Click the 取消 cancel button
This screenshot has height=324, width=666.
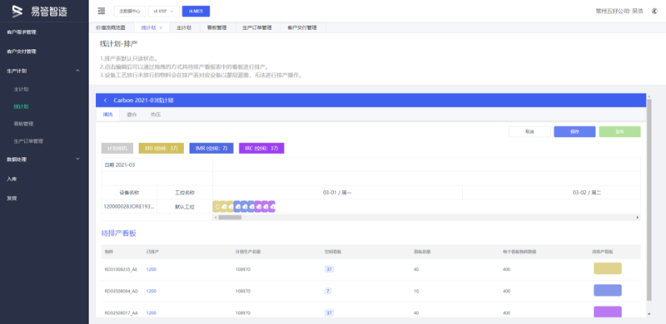tap(530, 131)
